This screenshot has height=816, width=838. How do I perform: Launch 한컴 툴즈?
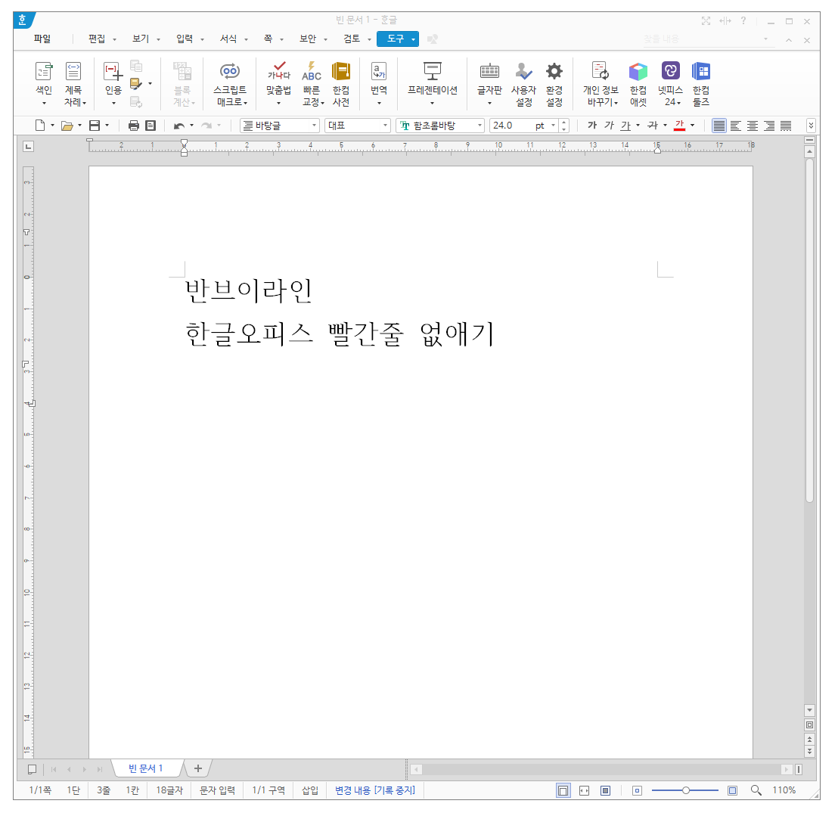(x=701, y=83)
